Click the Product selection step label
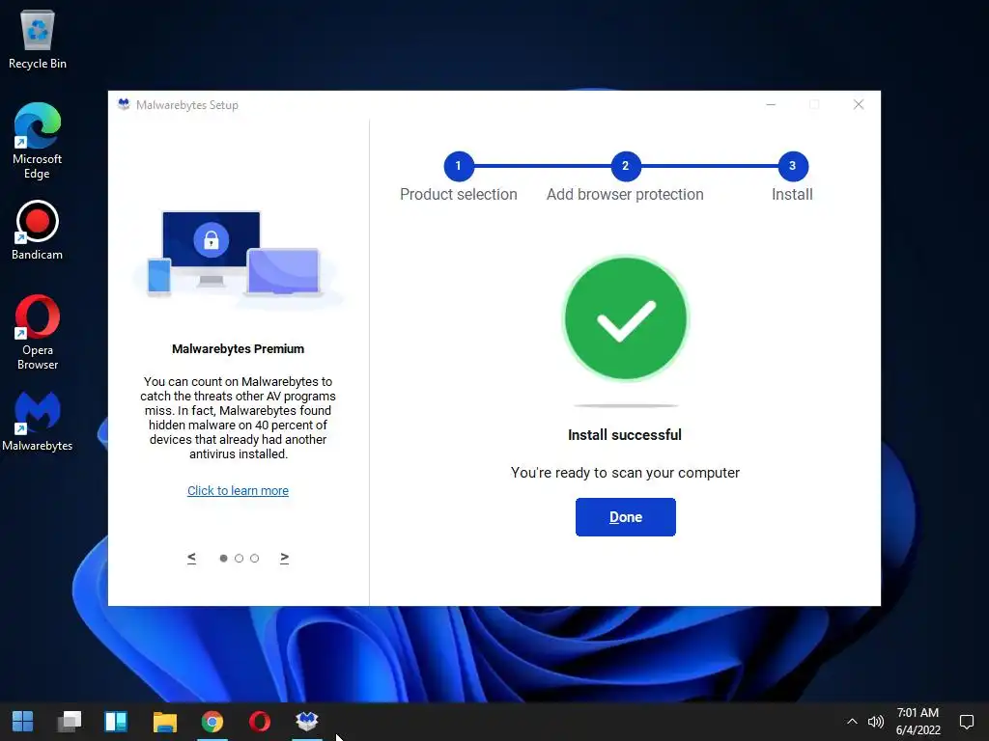The width and height of the screenshot is (989, 741). click(x=459, y=194)
